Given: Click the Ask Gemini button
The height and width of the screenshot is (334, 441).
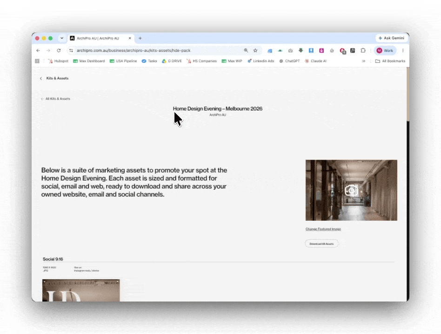Looking at the screenshot, I should click(392, 38).
